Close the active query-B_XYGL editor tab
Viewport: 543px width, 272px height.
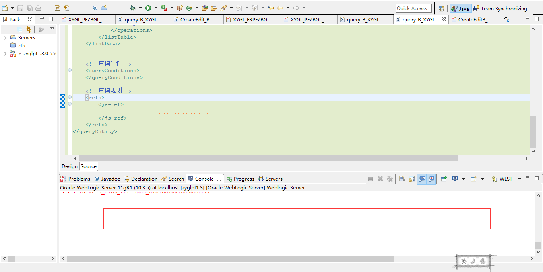pos(444,19)
